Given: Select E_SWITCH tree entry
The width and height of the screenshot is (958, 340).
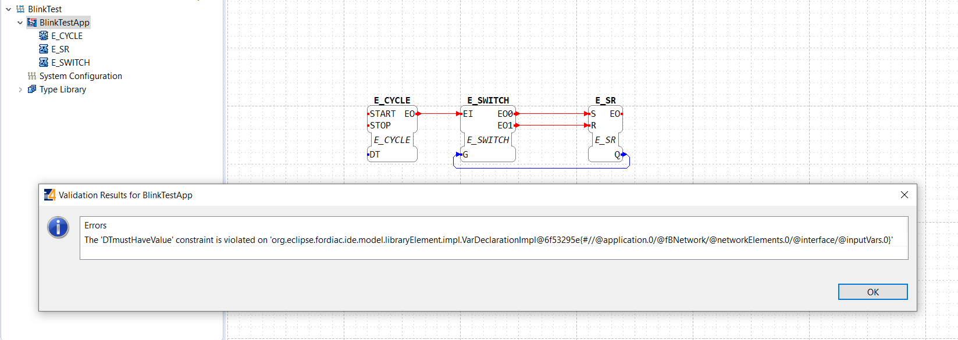Looking at the screenshot, I should tap(70, 63).
